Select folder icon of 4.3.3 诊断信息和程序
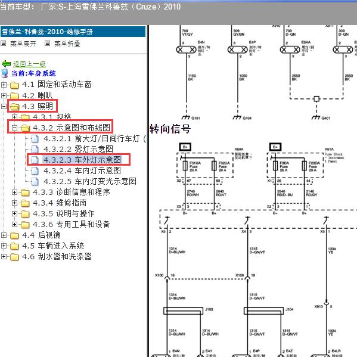The width and height of the screenshot is (357, 357). click(x=25, y=193)
